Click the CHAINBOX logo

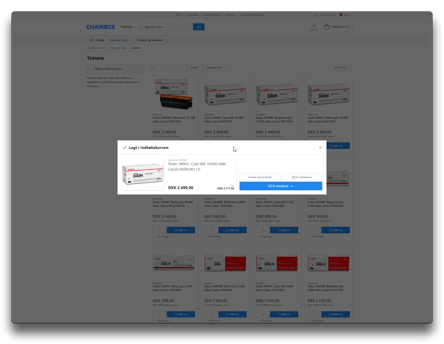tap(101, 27)
